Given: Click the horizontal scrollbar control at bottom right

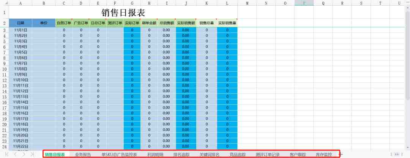Looking at the screenshot, I should coord(397,154).
